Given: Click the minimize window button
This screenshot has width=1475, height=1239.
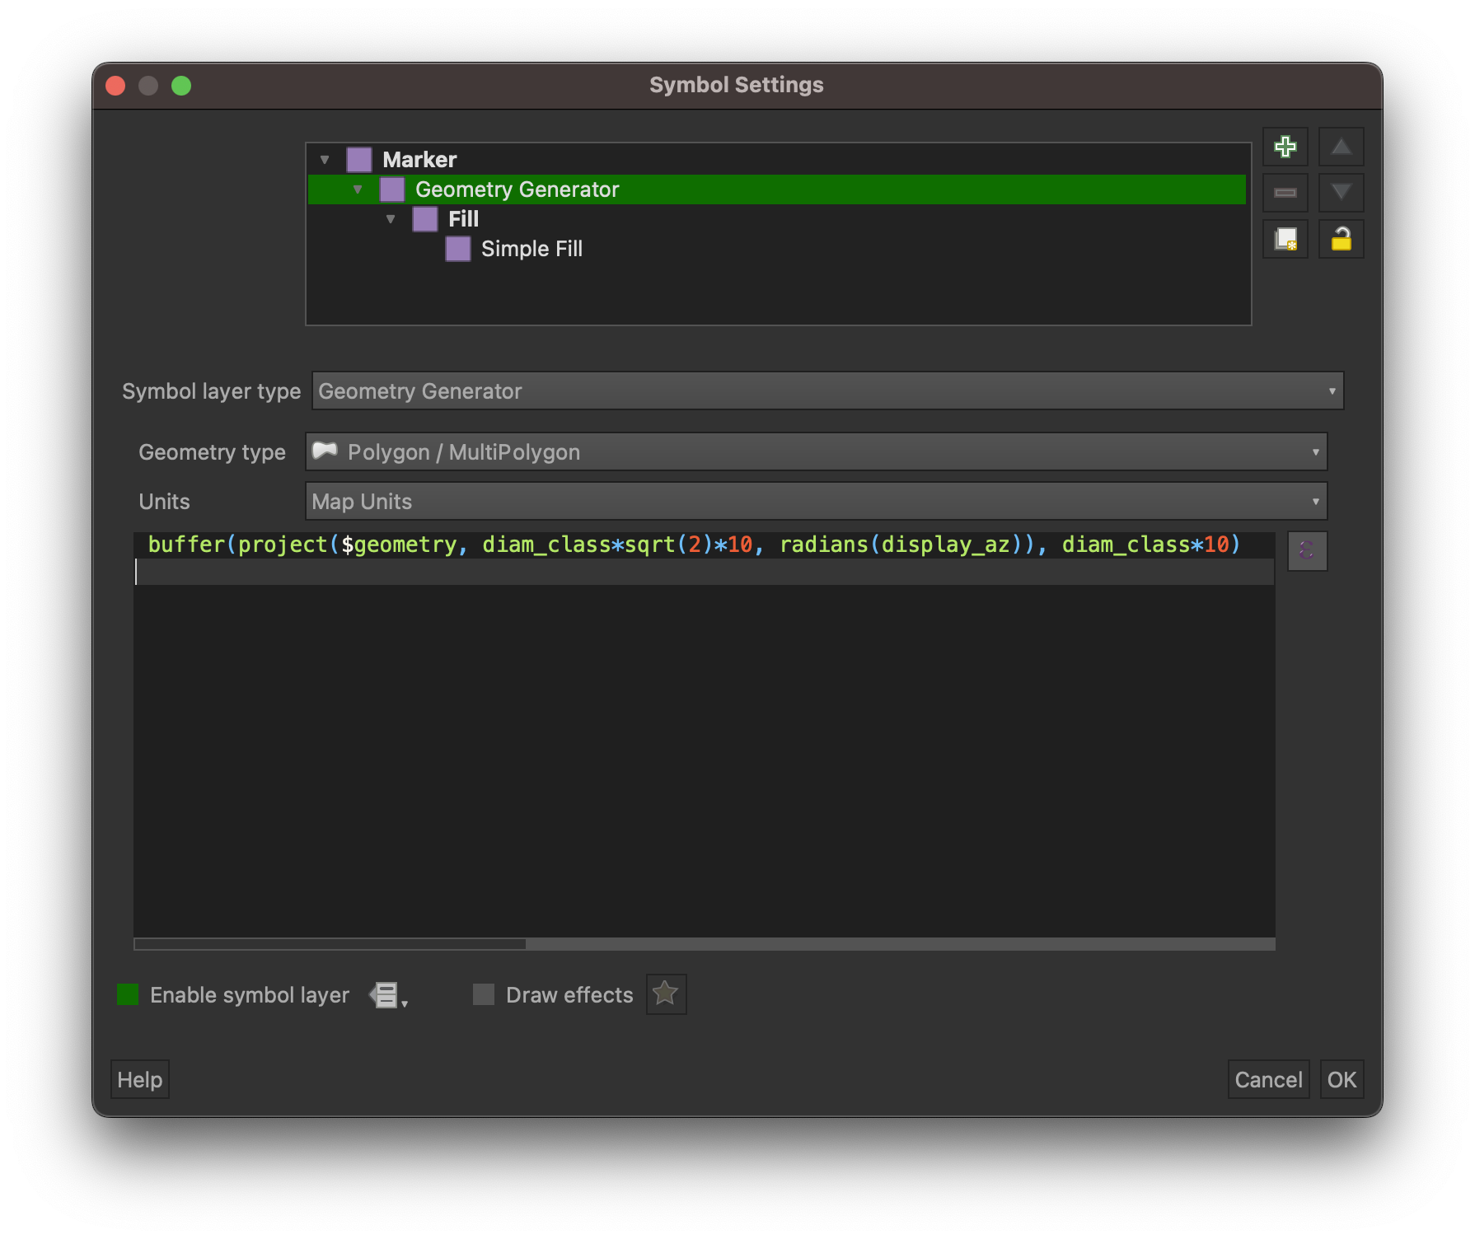Looking at the screenshot, I should tap(148, 86).
